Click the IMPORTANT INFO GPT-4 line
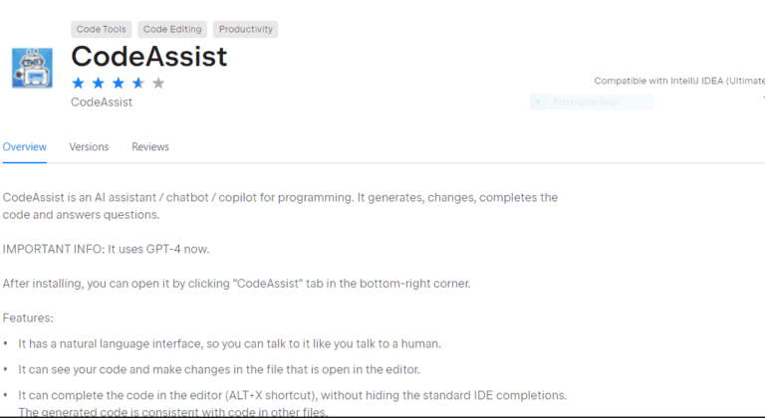Viewport: 765px width, 418px height. click(x=106, y=249)
